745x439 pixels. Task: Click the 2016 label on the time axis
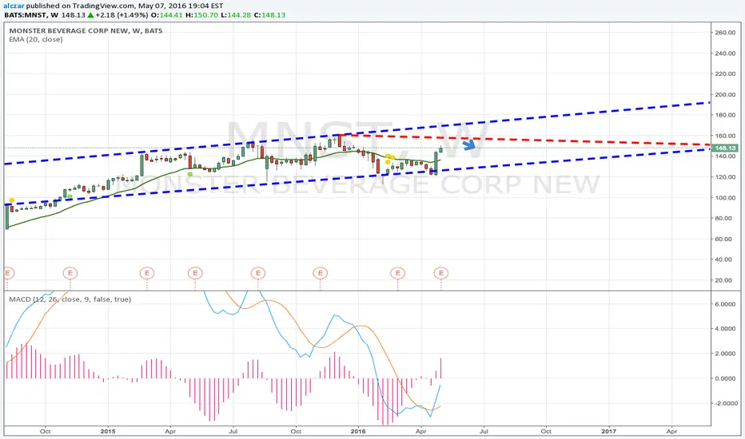(x=358, y=431)
